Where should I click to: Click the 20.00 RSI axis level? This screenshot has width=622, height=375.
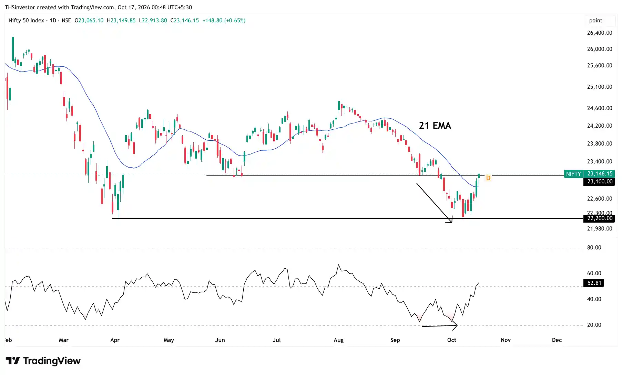coord(594,325)
